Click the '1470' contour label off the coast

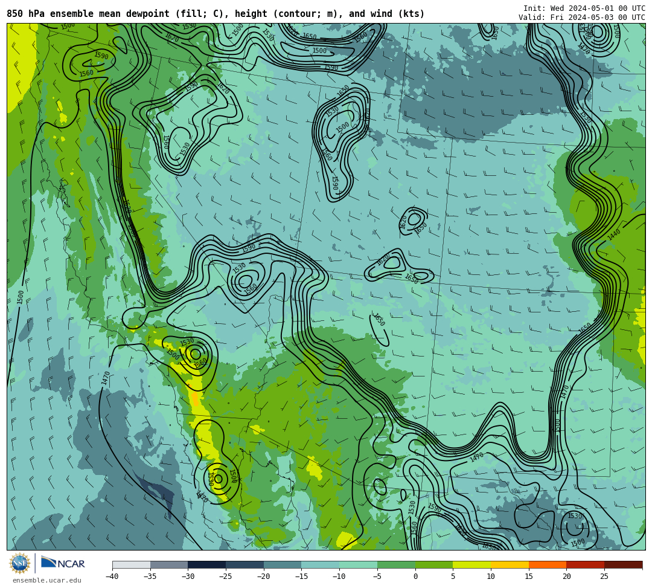[x=105, y=378]
